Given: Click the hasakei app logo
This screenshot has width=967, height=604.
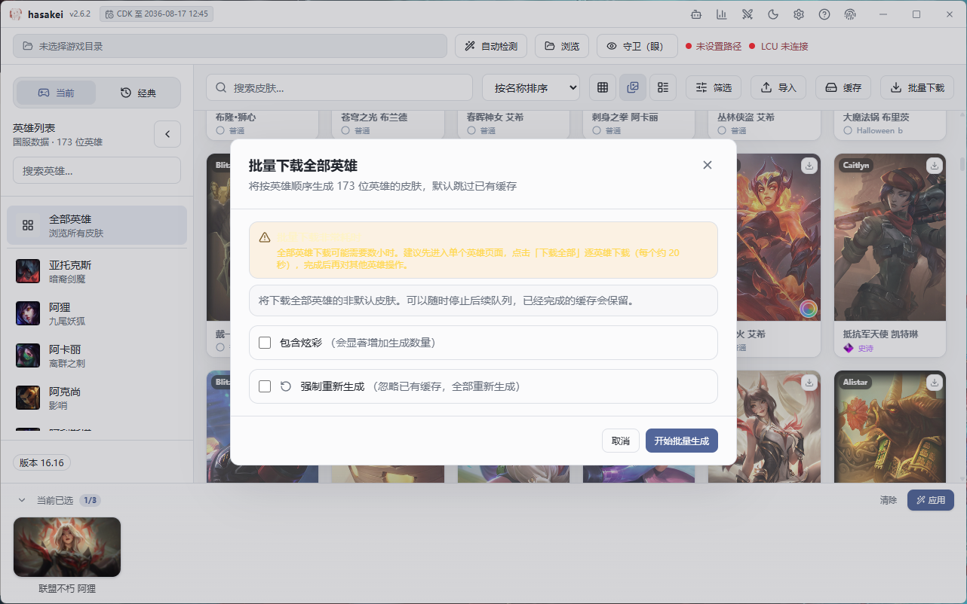Looking at the screenshot, I should point(15,14).
